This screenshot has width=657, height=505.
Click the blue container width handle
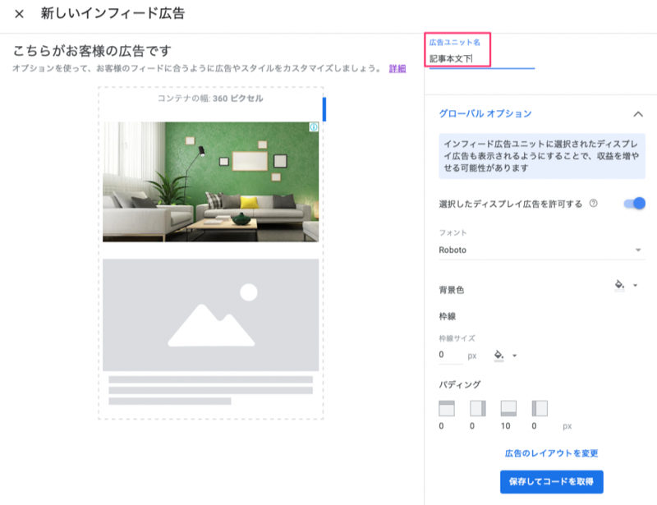pyautogui.click(x=324, y=109)
